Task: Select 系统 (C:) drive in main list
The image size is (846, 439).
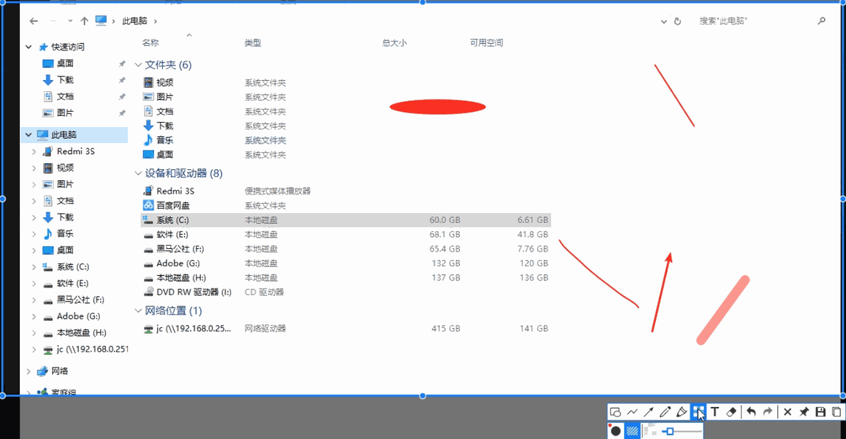Action: point(346,220)
